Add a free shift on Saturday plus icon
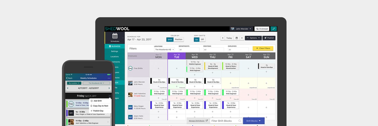The width and height of the screenshot is (378, 126). 248,68
